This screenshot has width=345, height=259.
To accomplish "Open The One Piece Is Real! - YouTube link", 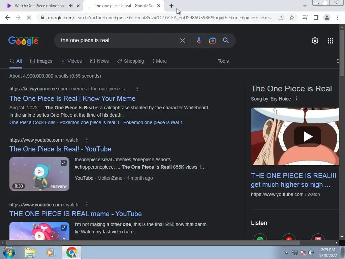I will [60, 149].
